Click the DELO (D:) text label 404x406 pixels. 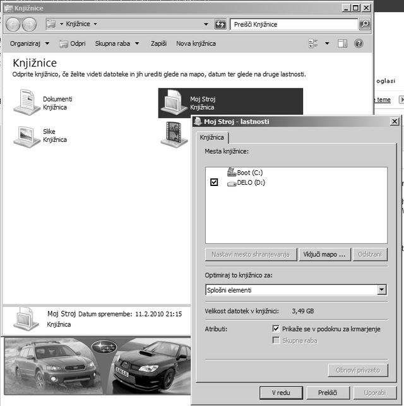point(251,183)
